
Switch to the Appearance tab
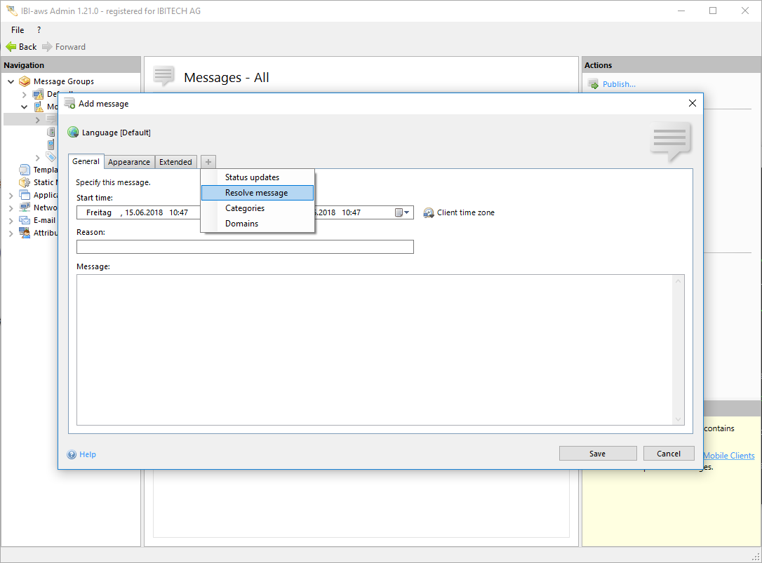pos(129,162)
